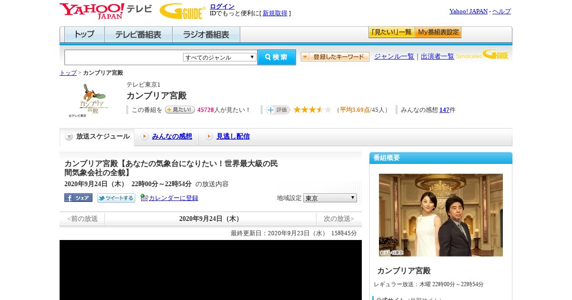Open the 新規取得 link
The image size is (572, 300).
click(275, 13)
